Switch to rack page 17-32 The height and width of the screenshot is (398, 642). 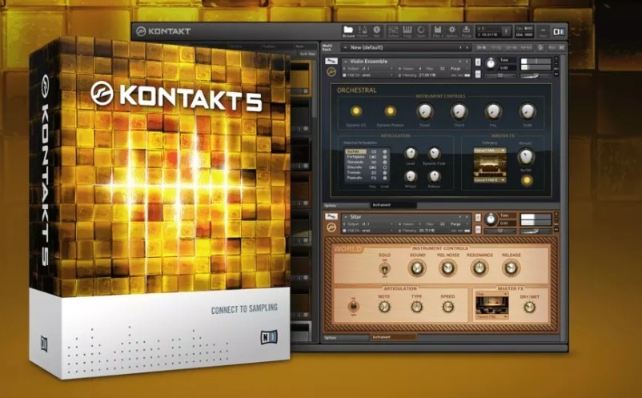coord(496,47)
